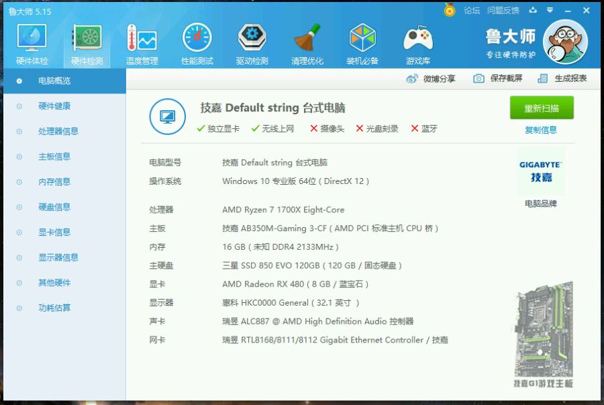
Task: Open 温度管理 temperature management
Action: coord(142,44)
